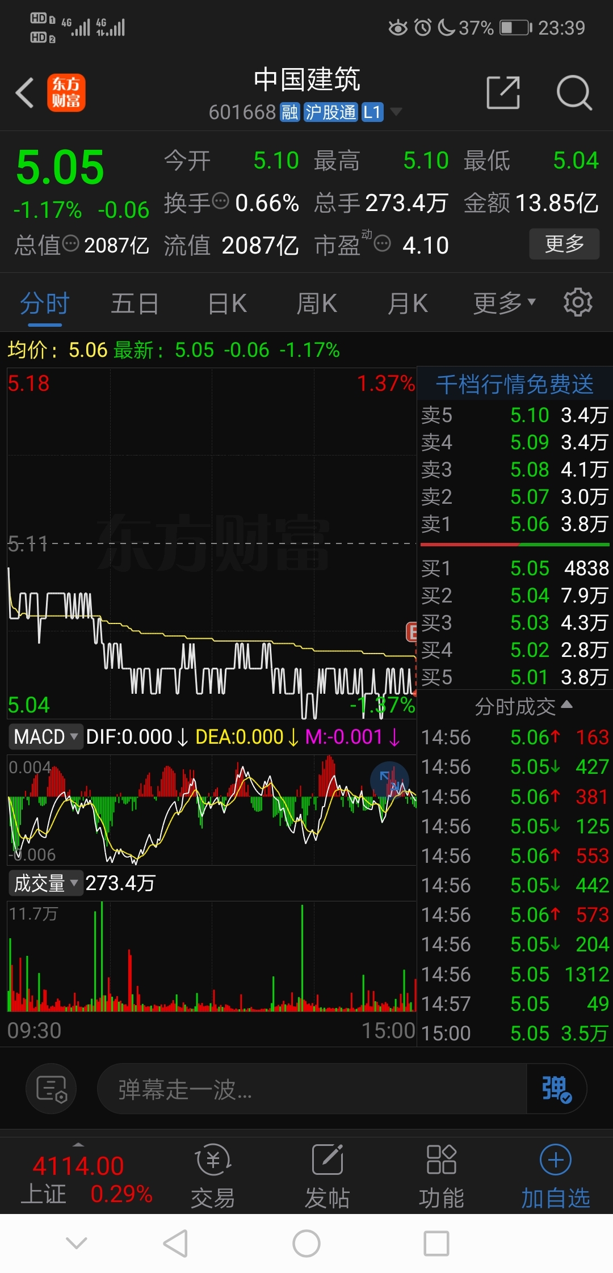Tap Android home navigation button

tap(306, 1244)
